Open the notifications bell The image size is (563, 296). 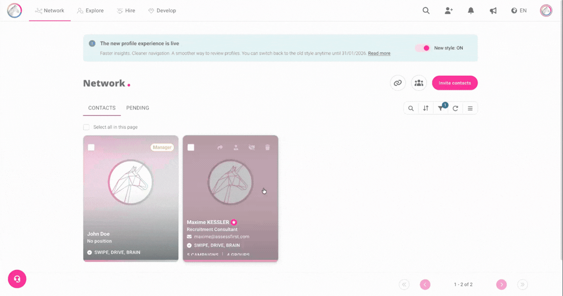point(471,11)
